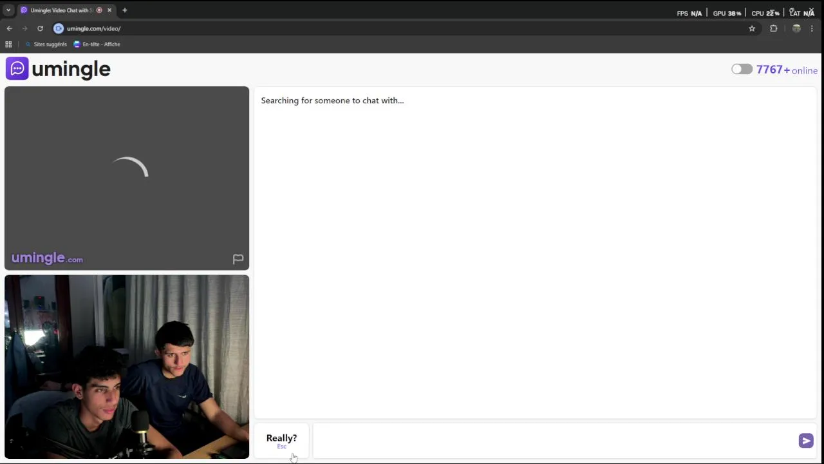
Task: Click the chat message input field
Action: (554, 441)
